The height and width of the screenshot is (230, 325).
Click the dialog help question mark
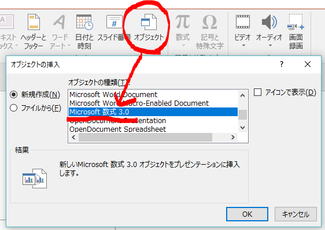pyautogui.click(x=282, y=64)
